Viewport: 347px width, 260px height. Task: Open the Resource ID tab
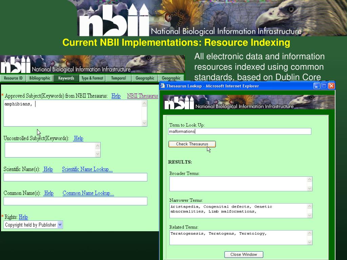click(13, 78)
